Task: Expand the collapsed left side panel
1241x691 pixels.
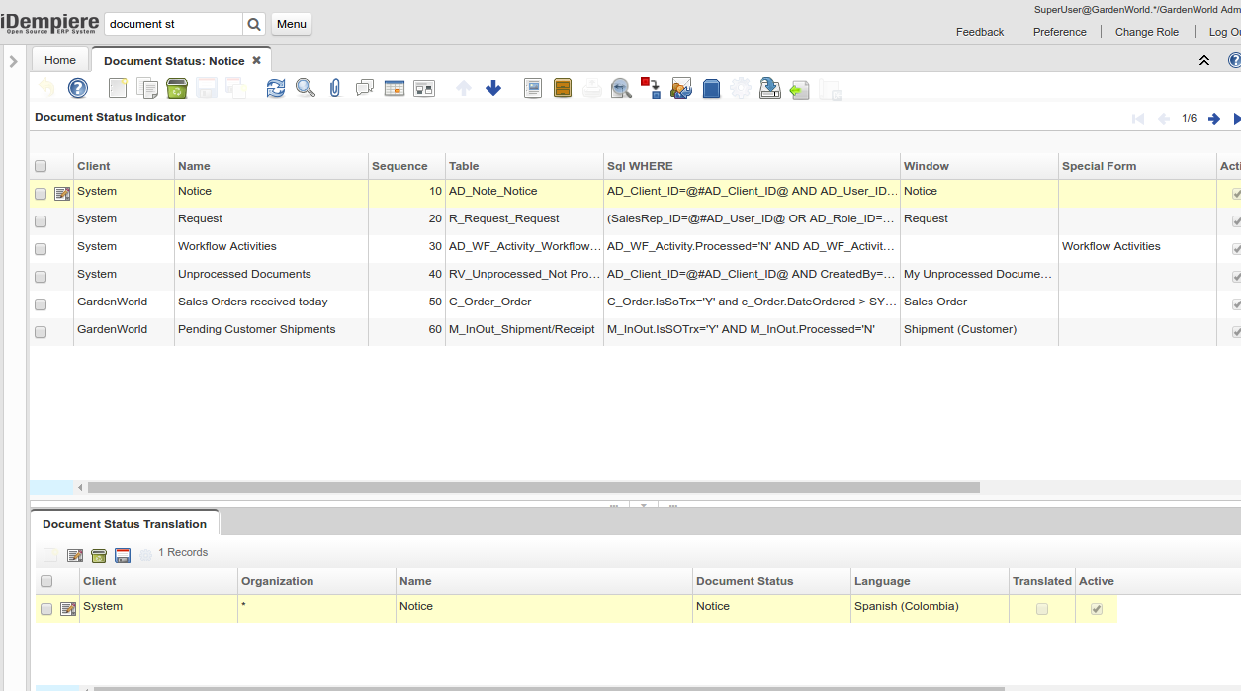Action: coord(13,61)
